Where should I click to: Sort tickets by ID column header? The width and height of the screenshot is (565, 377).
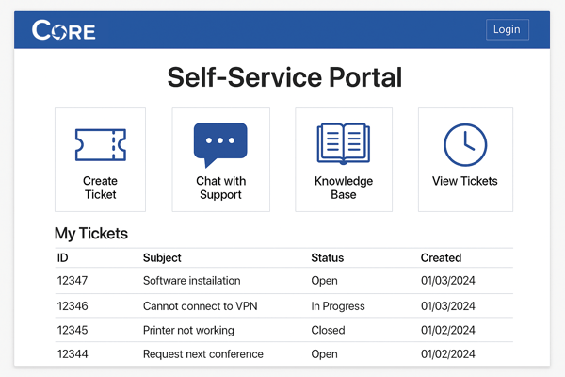click(x=62, y=257)
